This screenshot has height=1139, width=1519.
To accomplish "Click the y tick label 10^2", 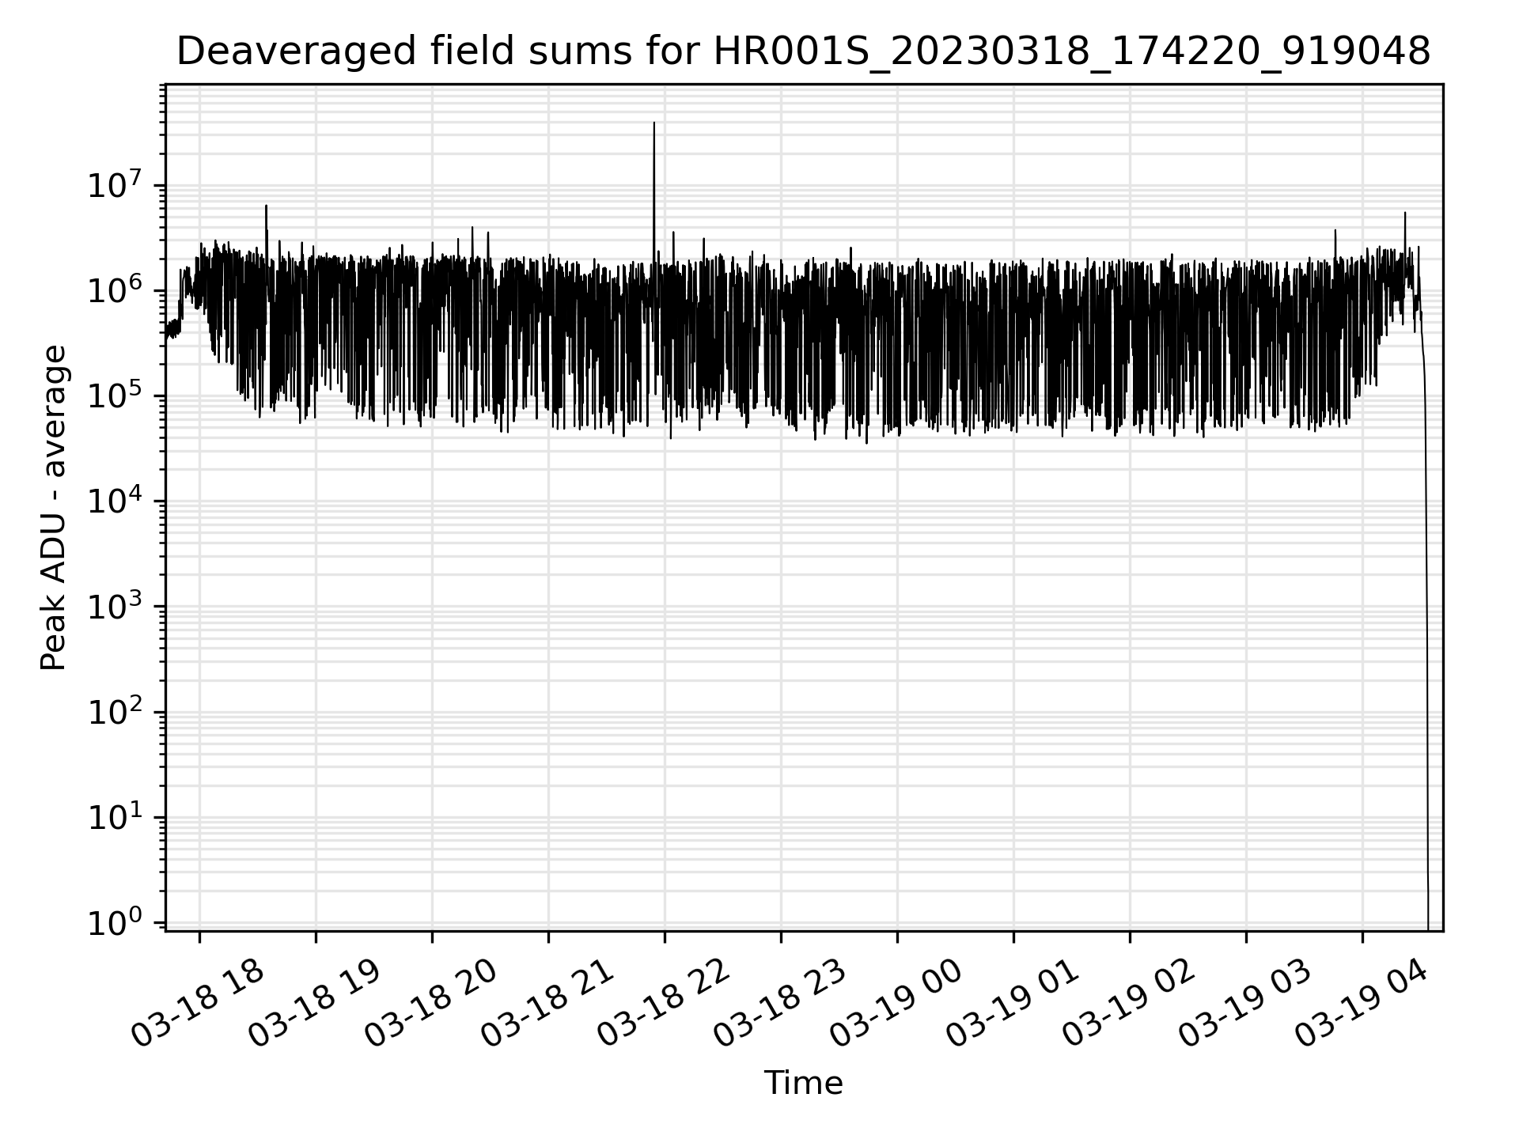I will [116, 711].
